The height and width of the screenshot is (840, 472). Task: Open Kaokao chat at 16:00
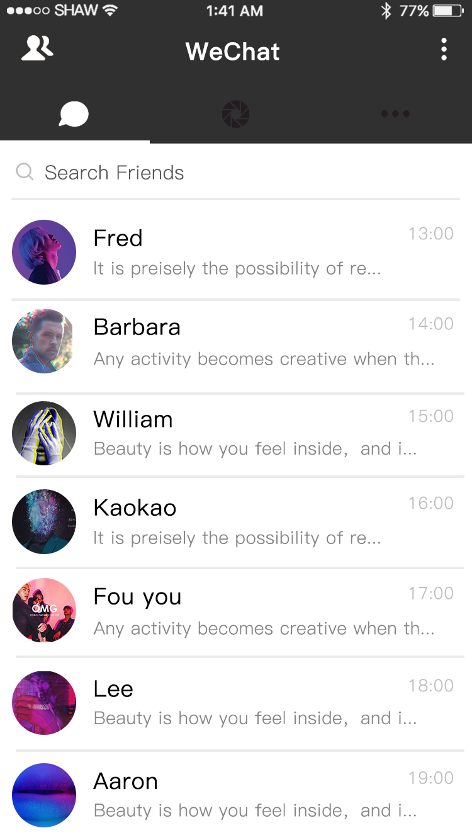(236, 522)
